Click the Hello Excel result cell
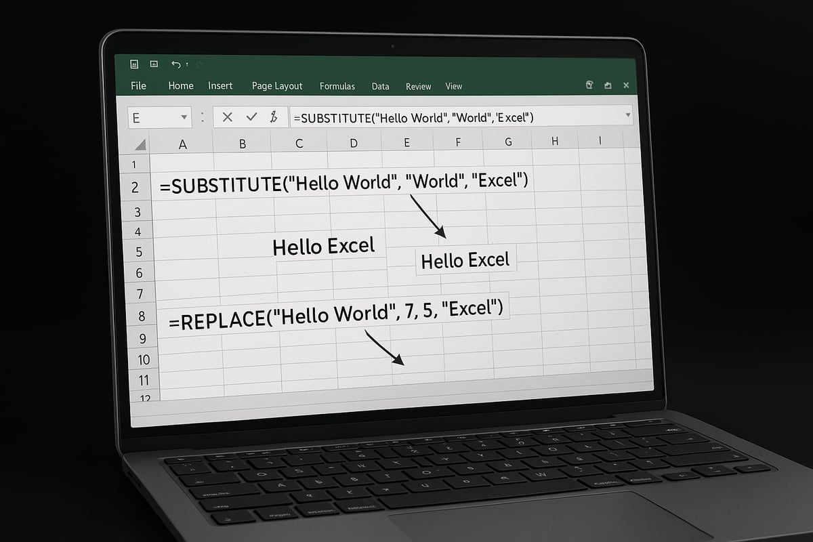Viewport: 813px width, 542px height. [x=465, y=259]
